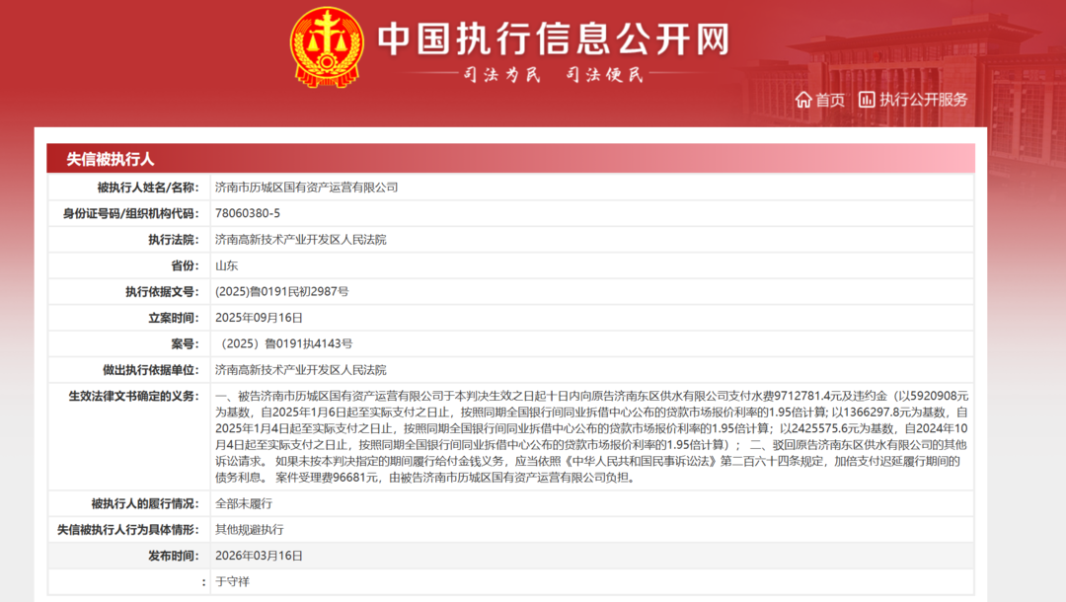The width and height of the screenshot is (1066, 602).
Task: Click the 全部未履行 fulfillment status
Action: [243, 503]
